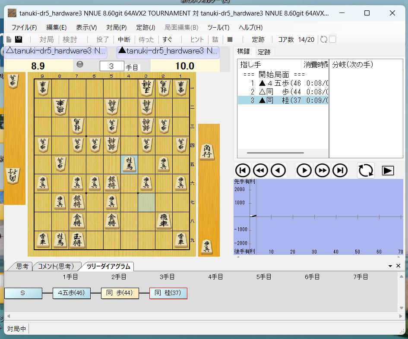Open the ファイル(F) menu
The height and width of the screenshot is (339, 408).
pyautogui.click(x=24, y=28)
